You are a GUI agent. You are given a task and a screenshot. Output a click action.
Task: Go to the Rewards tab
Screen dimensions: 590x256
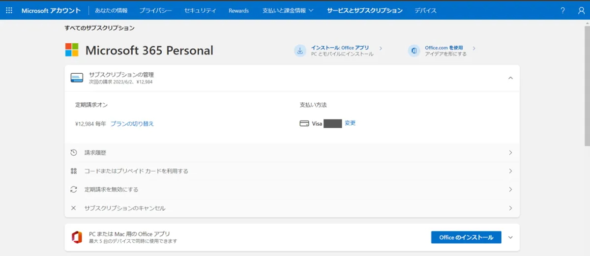tap(238, 10)
